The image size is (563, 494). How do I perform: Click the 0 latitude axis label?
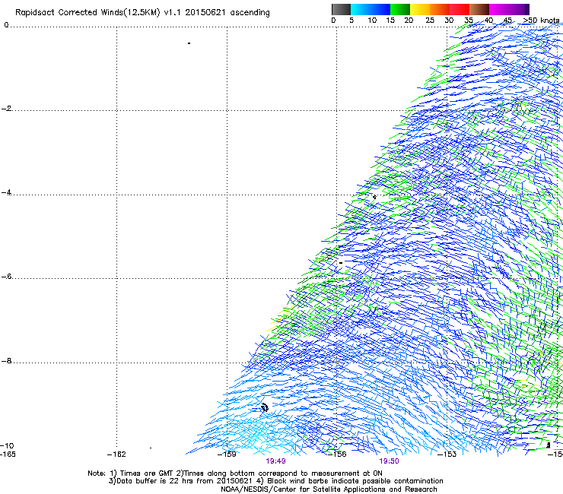pyautogui.click(x=6, y=25)
